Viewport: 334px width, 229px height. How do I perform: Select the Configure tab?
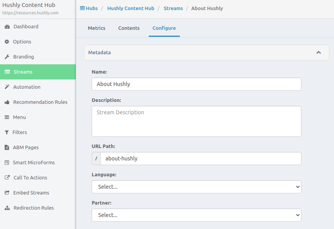pos(164,28)
